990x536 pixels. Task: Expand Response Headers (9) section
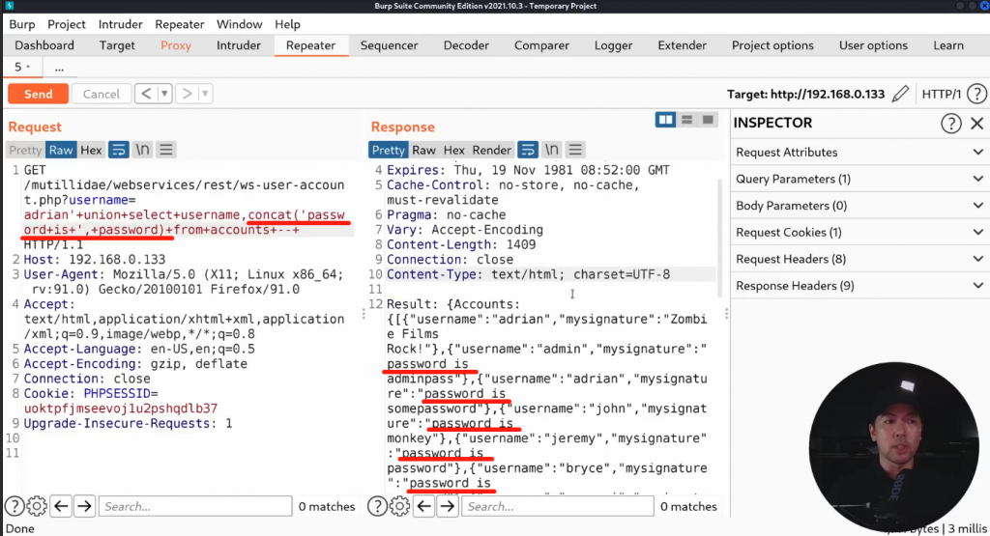(x=859, y=286)
